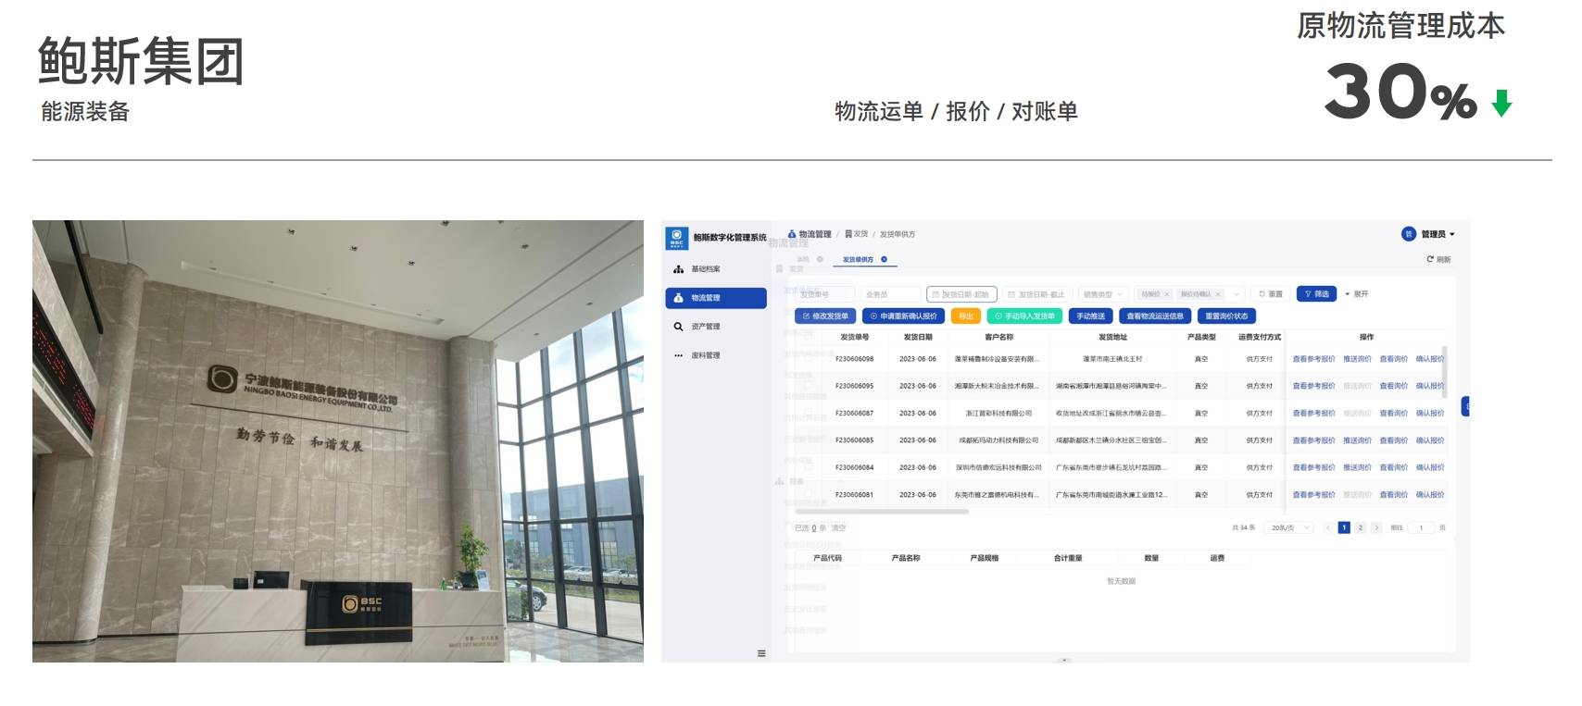Open the 销售类型 dropdown
Screen dimensions: 1582x706
(1103, 294)
